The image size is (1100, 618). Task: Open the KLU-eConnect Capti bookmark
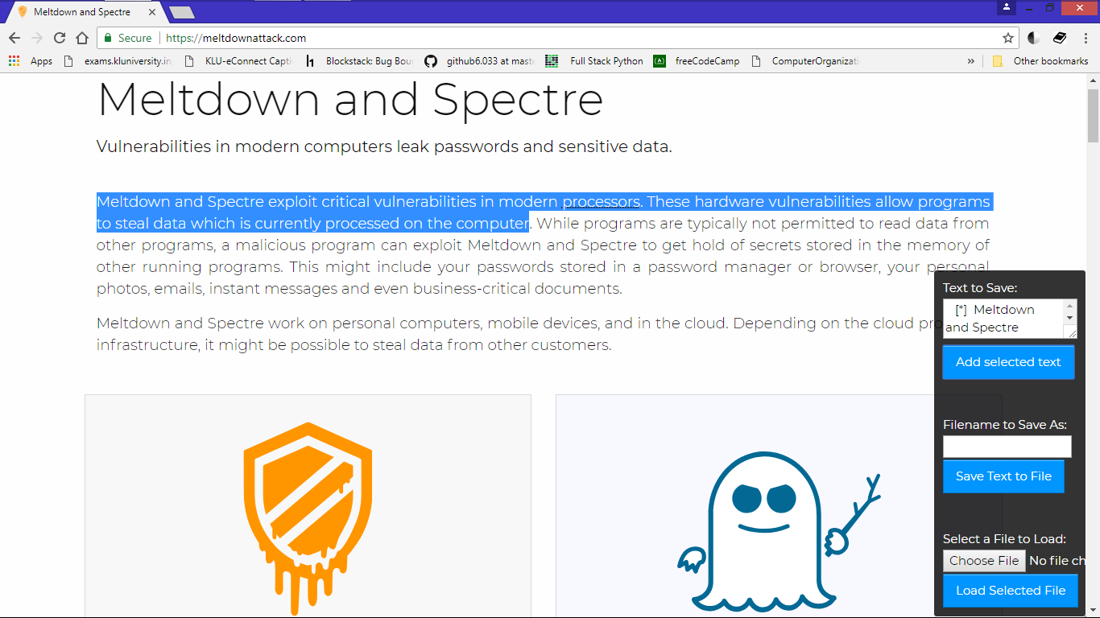[x=238, y=60]
